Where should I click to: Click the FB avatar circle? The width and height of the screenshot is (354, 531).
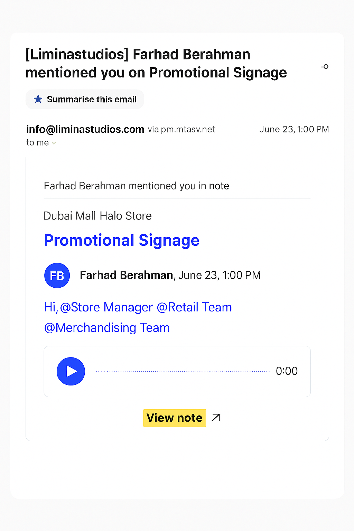[x=57, y=276]
